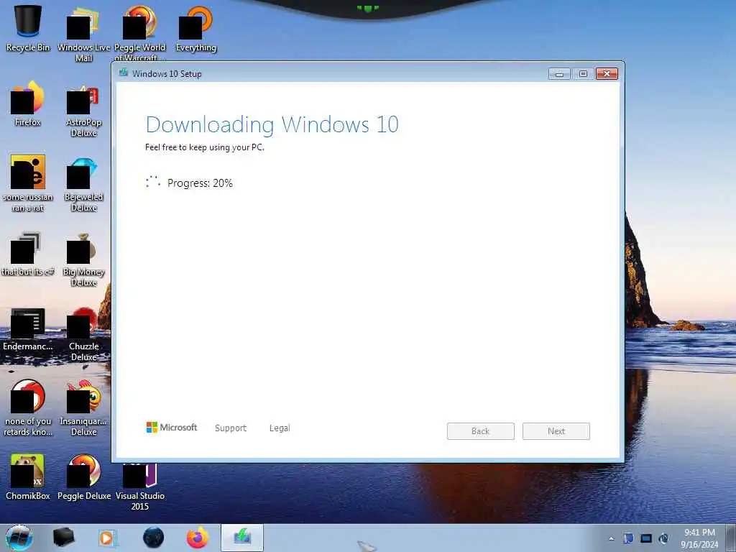Click the black box taskbar icon
Screen dimensions: 736x552
pyautogui.click(x=64, y=538)
